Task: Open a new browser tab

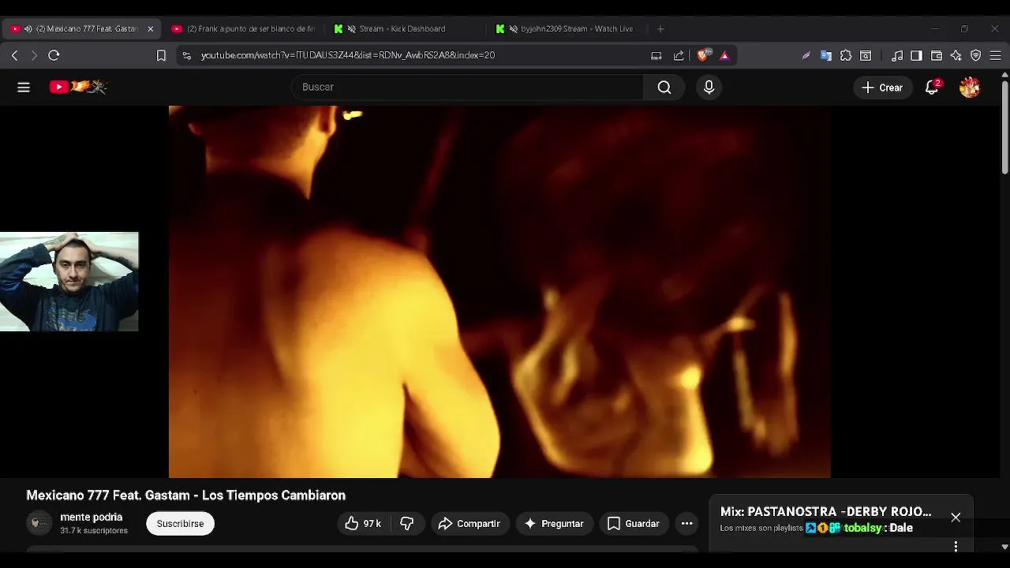Action: pyautogui.click(x=660, y=28)
